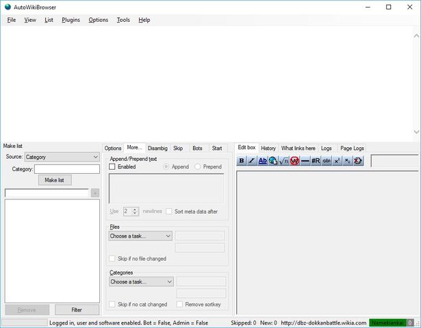This screenshot has width=421, height=328.
Task: Click the green username label in status bar
Action: (x=387, y=323)
